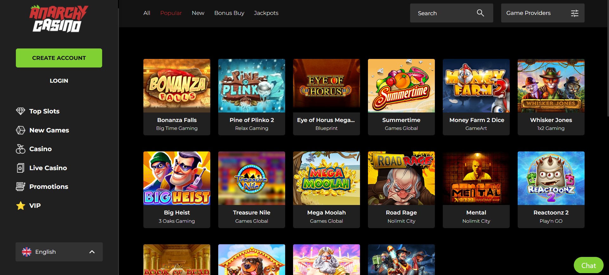Click the page vertical scrollbar
609x275 pixels.
pos(607,59)
